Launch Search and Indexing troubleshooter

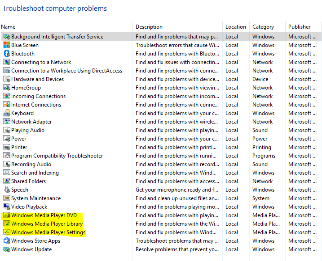(x=35, y=173)
